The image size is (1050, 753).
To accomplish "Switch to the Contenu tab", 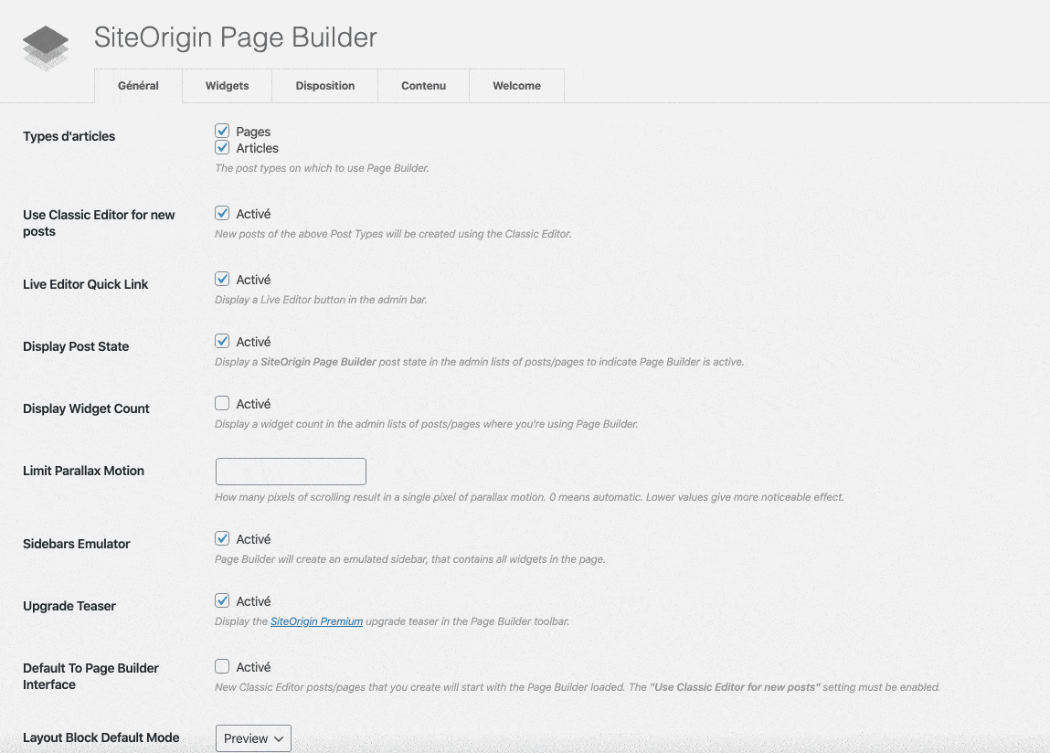I will tap(423, 85).
